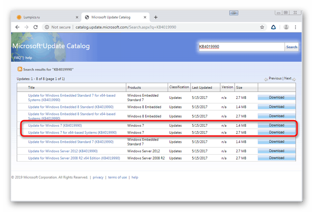The image size is (313, 212).
Task: Go to Next results page
Action: click(x=288, y=78)
